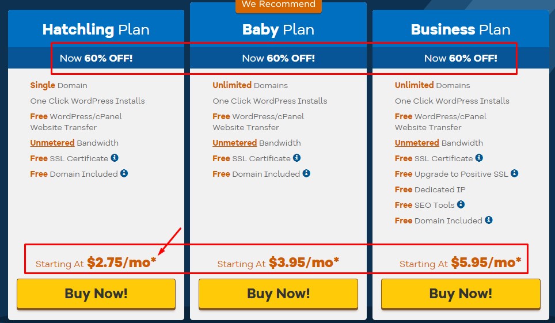Buy the Hatchling Plan now
Screen dimensions: 555x323
[x=96, y=294]
